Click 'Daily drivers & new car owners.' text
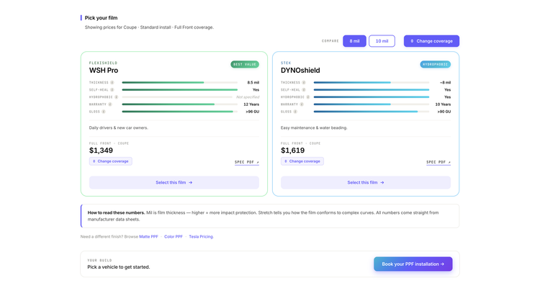This screenshot has width=540, height=281. [x=119, y=128]
